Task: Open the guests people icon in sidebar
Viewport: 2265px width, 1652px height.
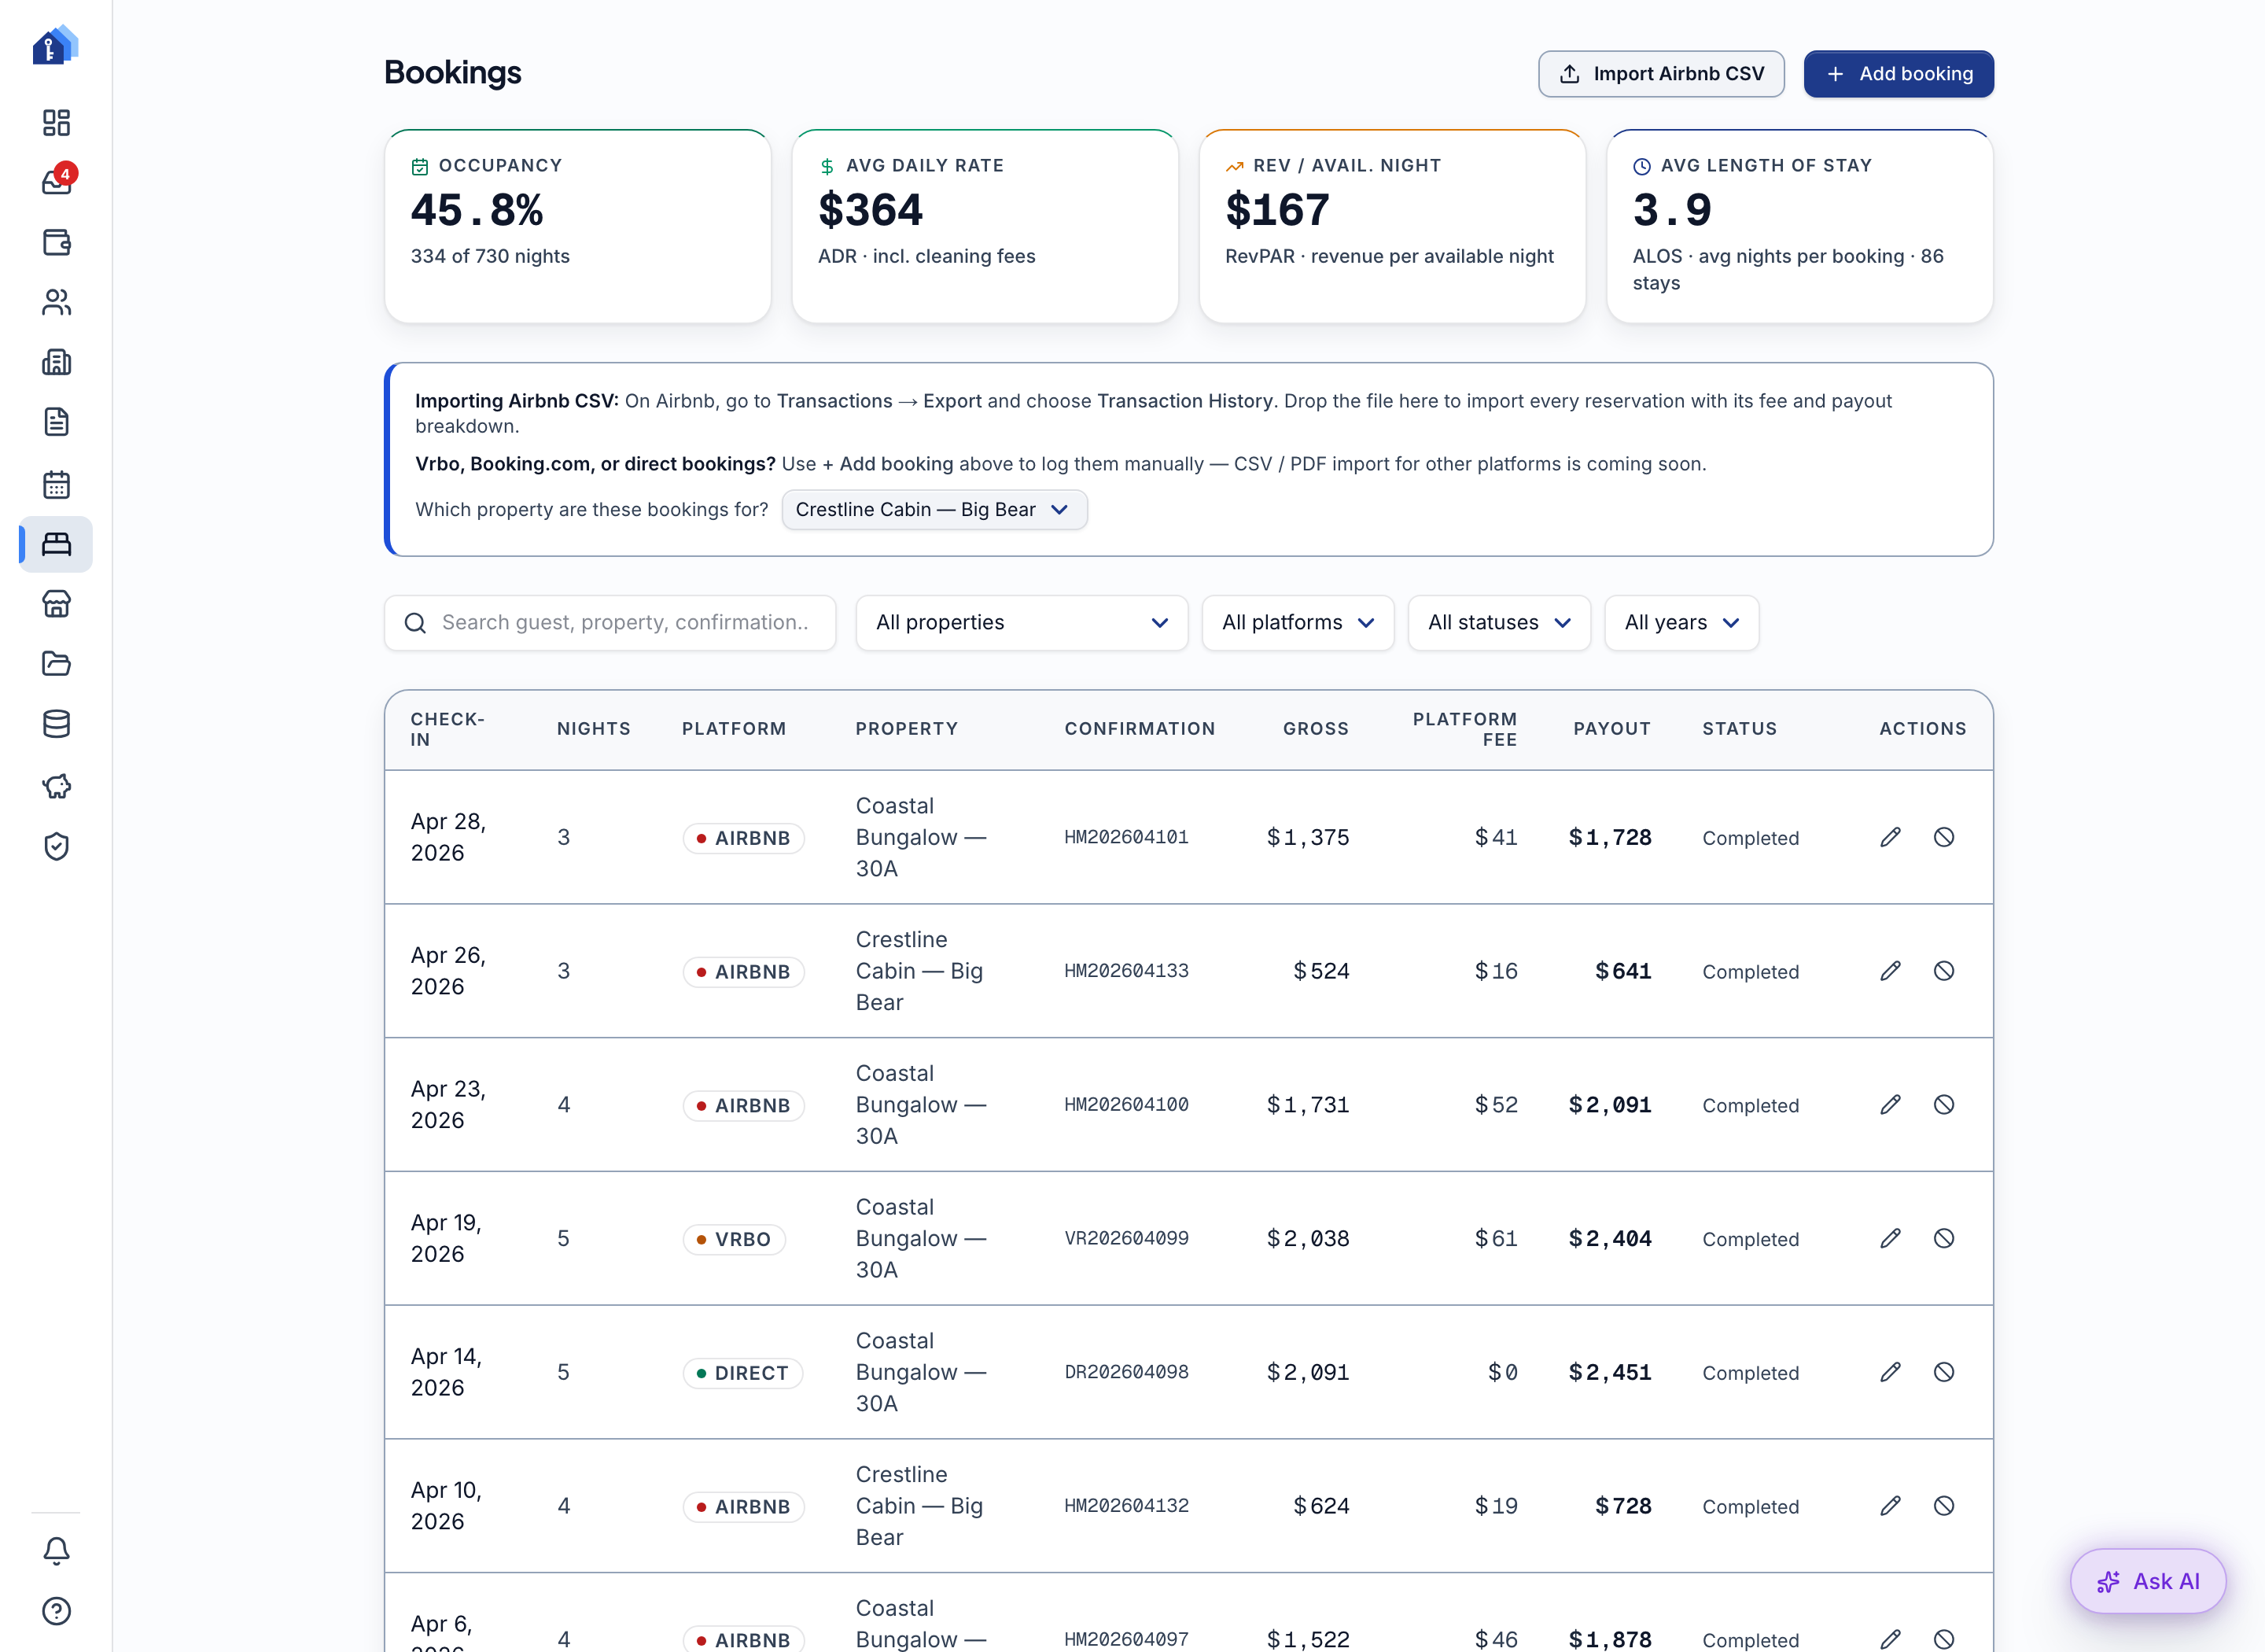Action: click(56, 302)
